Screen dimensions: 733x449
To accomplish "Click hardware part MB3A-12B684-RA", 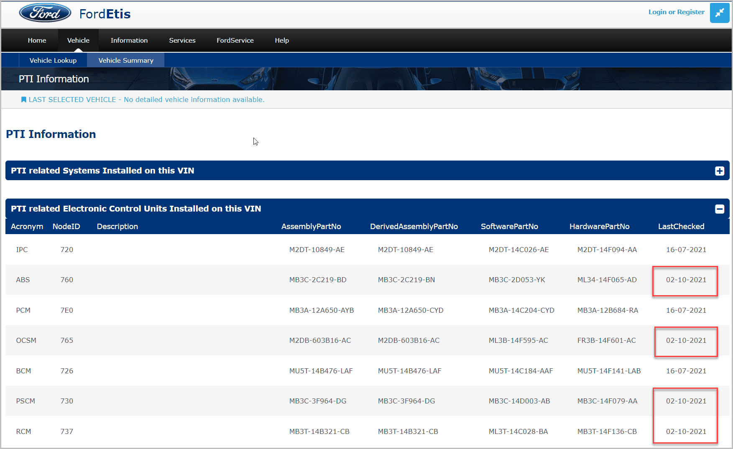I will click(608, 310).
